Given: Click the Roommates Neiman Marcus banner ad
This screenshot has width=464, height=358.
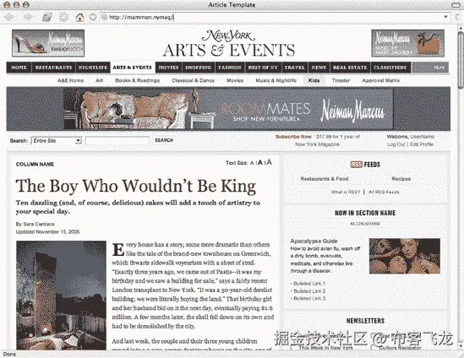Looking at the screenshot, I should (x=228, y=109).
